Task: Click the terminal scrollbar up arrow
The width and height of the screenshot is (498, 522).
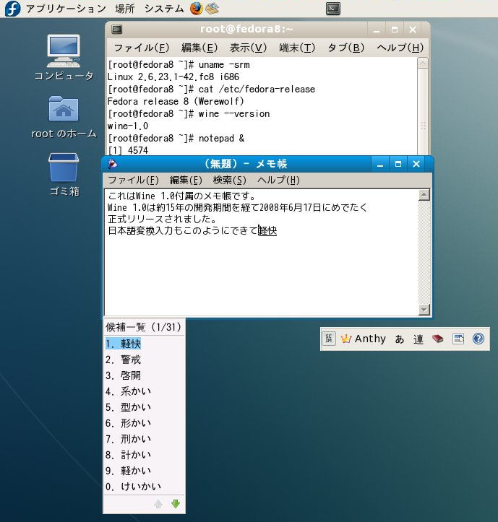Action: (x=422, y=64)
